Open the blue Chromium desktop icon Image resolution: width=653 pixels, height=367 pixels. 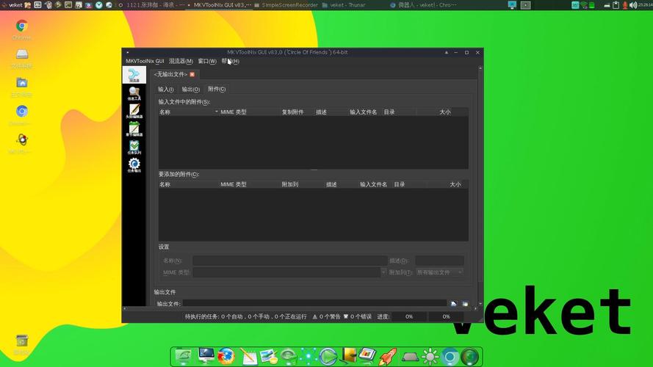[x=21, y=115]
